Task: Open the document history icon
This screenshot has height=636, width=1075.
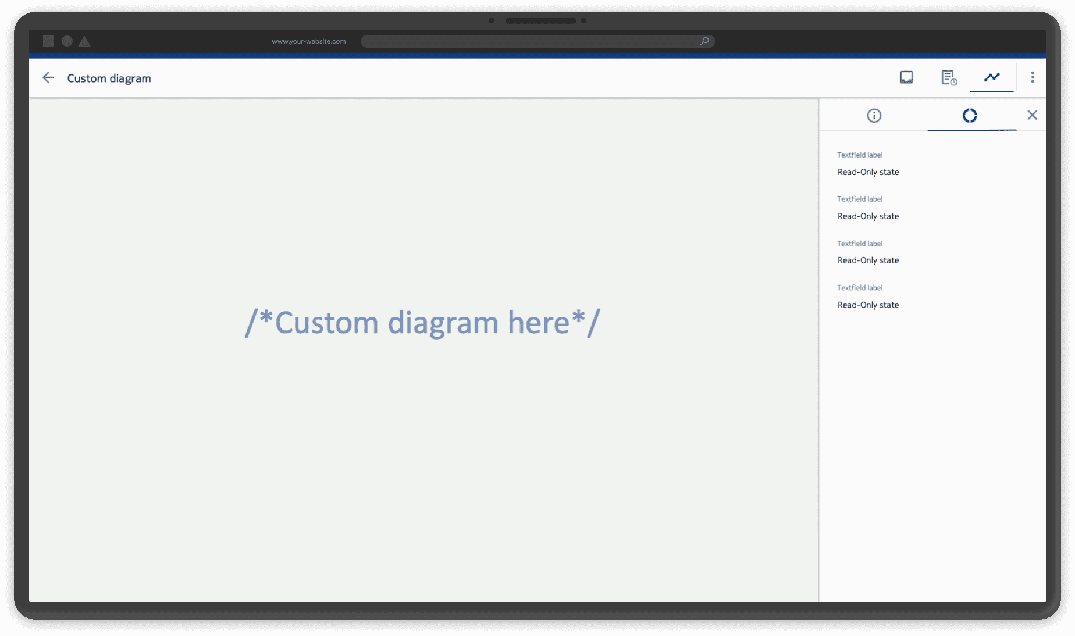Action: [948, 77]
